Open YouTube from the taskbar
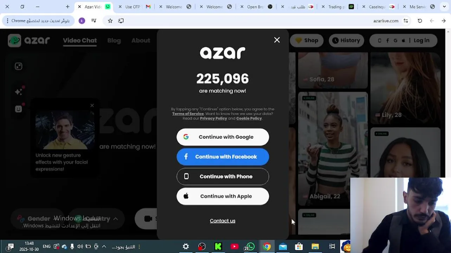Image resolution: width=451 pixels, height=253 pixels. (234, 247)
